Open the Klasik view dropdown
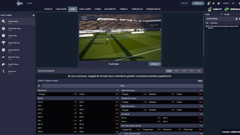The height and width of the screenshot is (135, 240). click(x=212, y=14)
